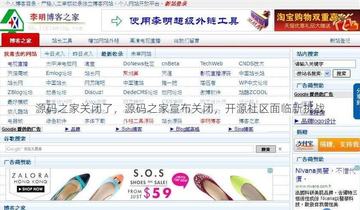The width and height of the screenshot is (360, 210).
Task: Open the 影视直播源码 link
Action: pos(215,73)
